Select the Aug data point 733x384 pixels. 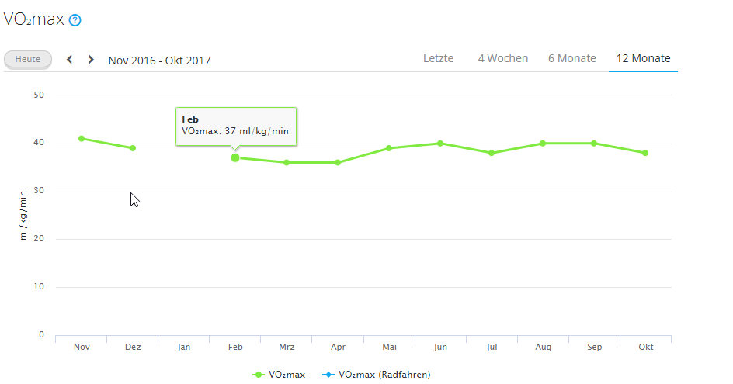pyautogui.click(x=543, y=144)
